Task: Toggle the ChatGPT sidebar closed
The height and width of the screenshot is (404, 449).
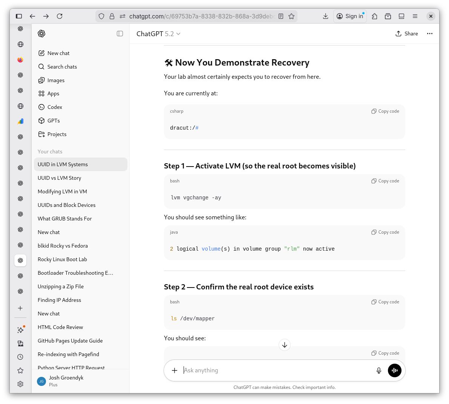Action: [x=120, y=34]
